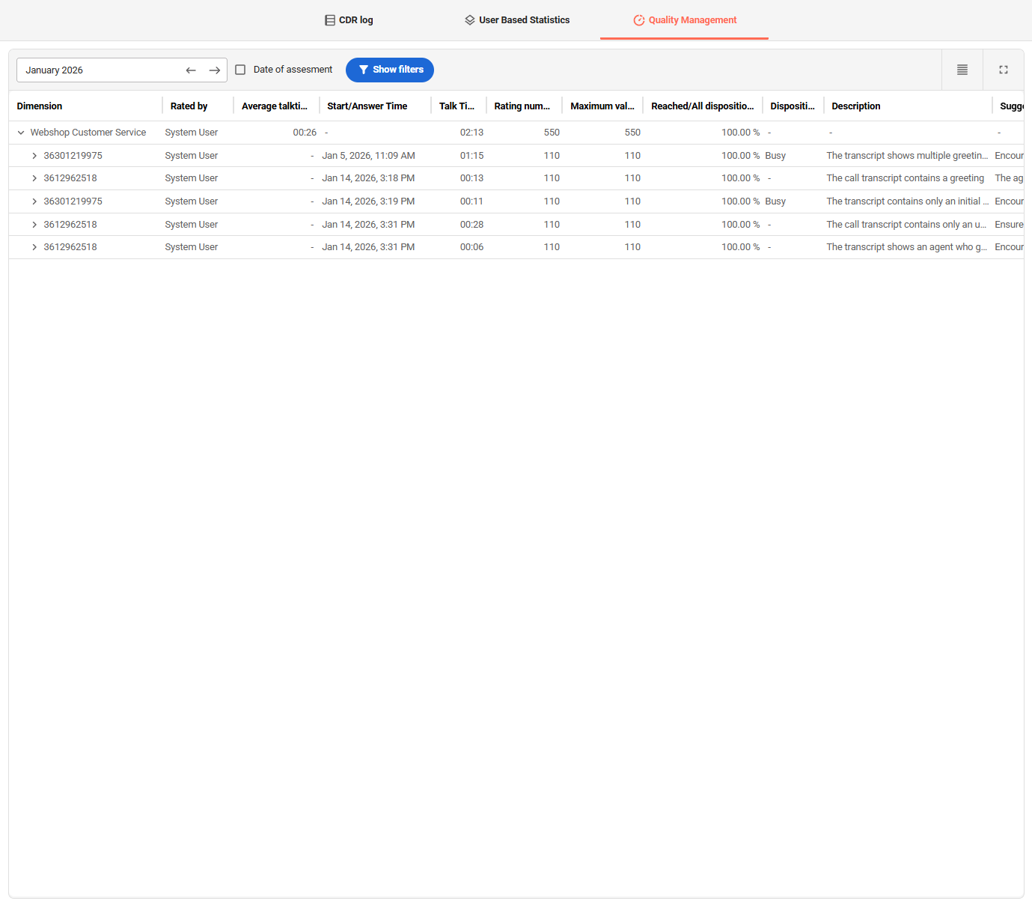
Task: Click the Disposition column header
Action: (793, 106)
